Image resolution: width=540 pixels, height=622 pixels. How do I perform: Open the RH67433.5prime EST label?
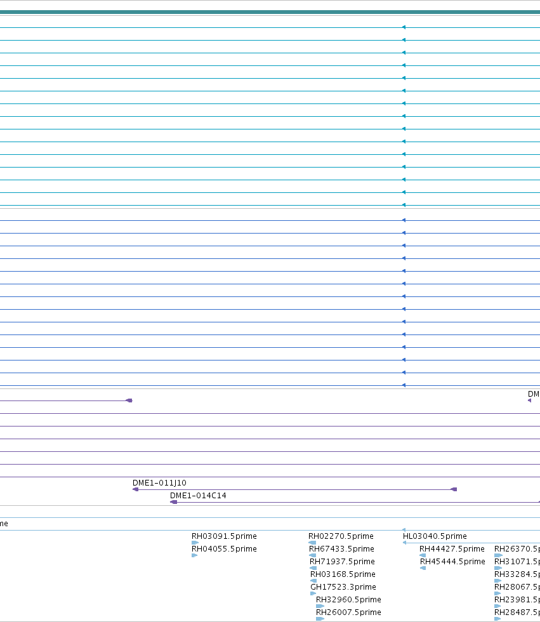point(341,548)
